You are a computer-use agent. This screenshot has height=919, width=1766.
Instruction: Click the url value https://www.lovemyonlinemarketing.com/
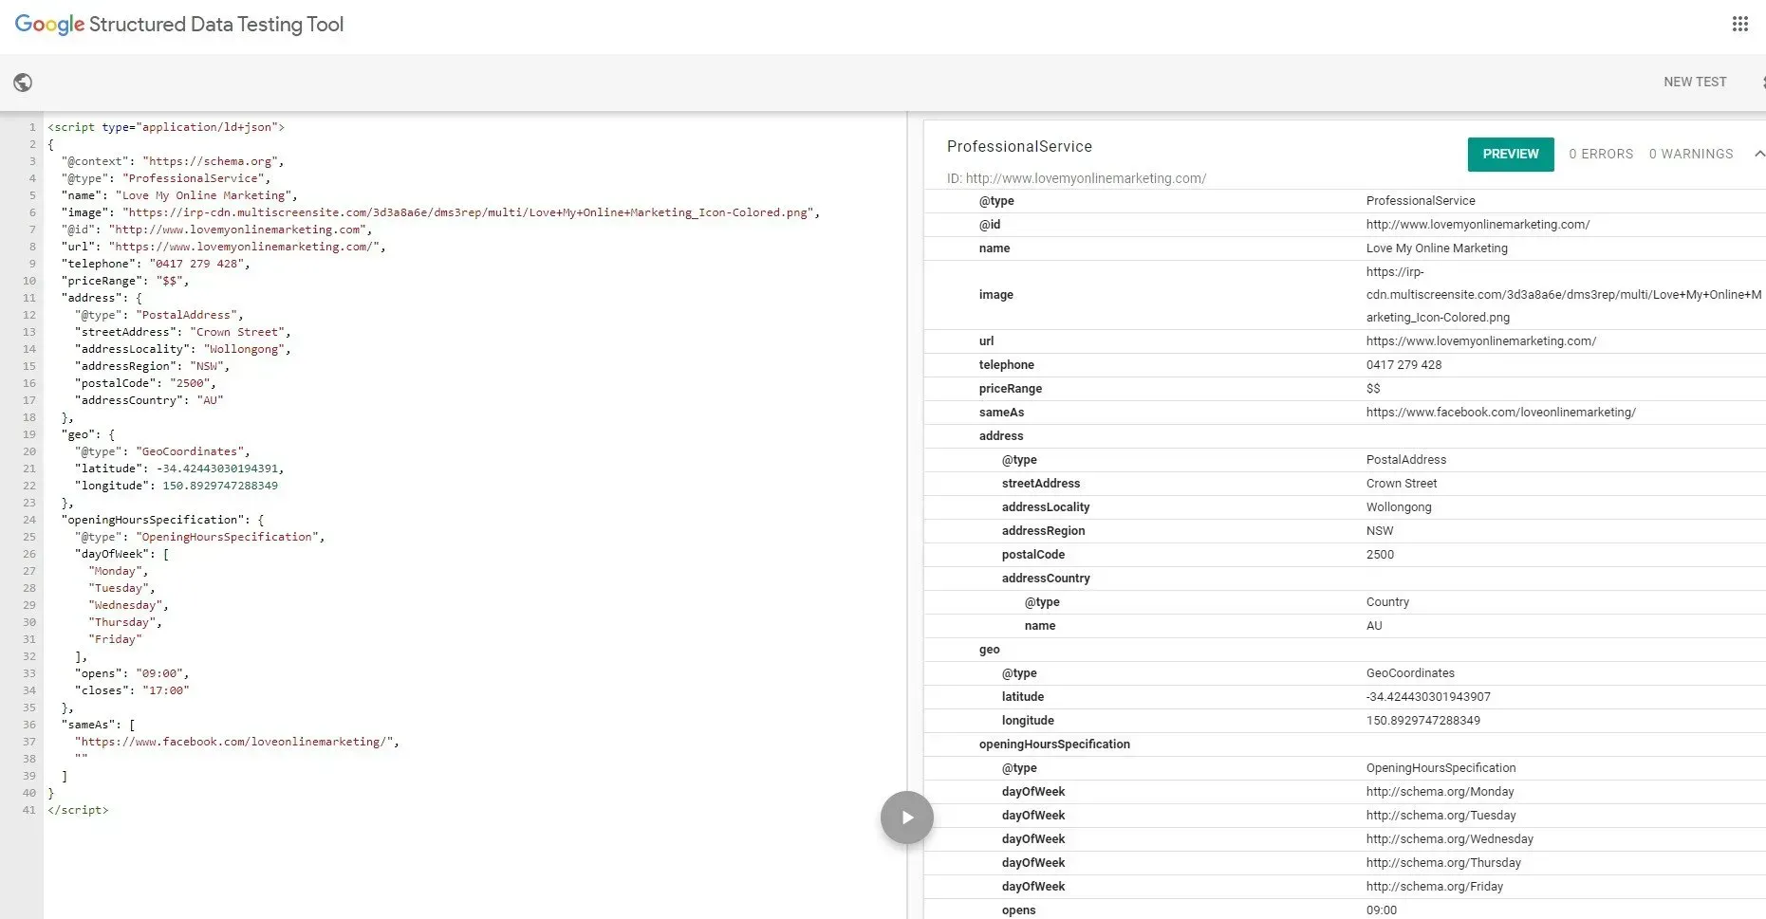(x=1481, y=341)
